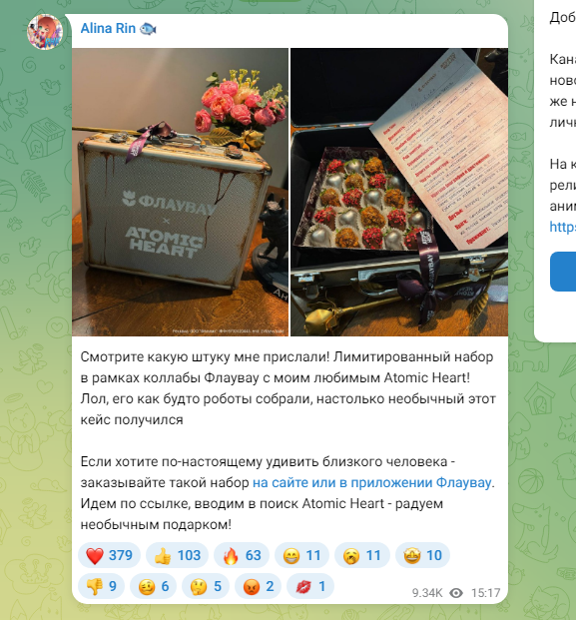Click the woozy face reaction (6)
The height and width of the screenshot is (620, 576).
coord(154,586)
